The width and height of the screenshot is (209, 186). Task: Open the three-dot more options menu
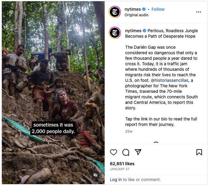click(x=199, y=12)
